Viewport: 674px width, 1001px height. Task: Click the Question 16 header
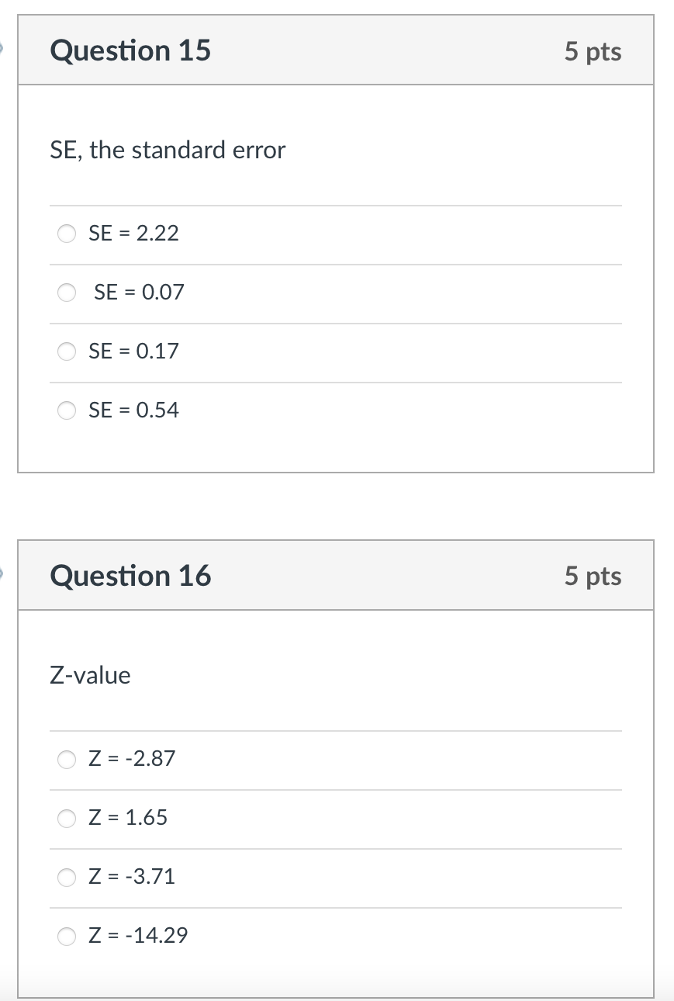(130, 576)
